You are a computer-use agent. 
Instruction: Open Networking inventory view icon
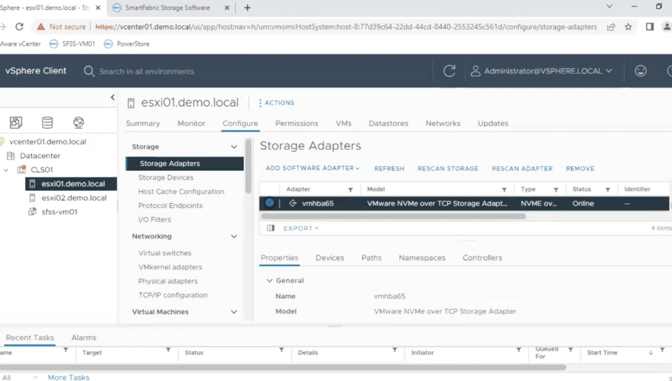tap(79, 122)
